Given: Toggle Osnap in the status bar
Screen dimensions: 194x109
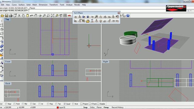Looking at the screenshot, I should point(106,107).
